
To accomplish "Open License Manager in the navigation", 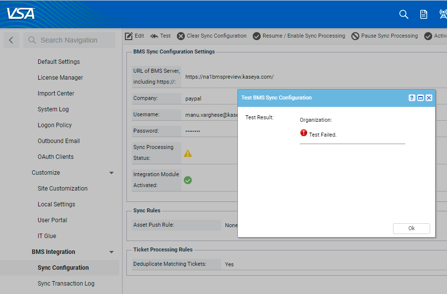I will (60, 77).
